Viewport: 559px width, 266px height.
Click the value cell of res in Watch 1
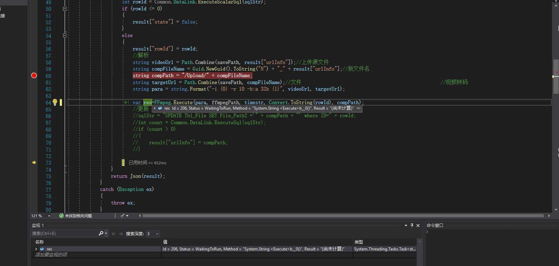pos(257,249)
